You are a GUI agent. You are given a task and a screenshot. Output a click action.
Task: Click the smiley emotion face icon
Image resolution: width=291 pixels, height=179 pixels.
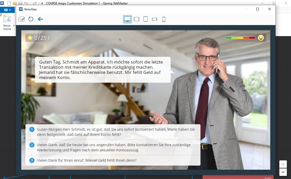261,38
